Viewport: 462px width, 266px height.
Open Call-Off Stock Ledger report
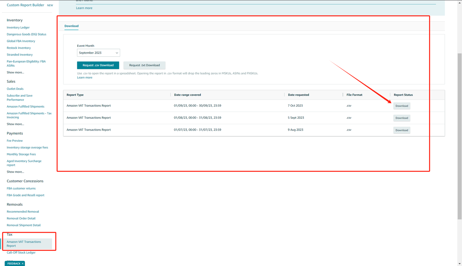click(21, 252)
